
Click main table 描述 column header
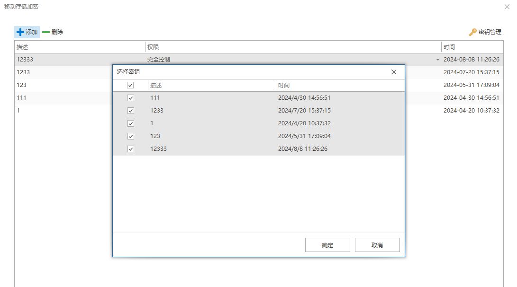coord(80,47)
